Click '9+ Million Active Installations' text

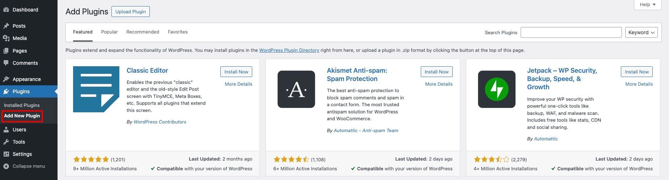[x=105, y=169]
